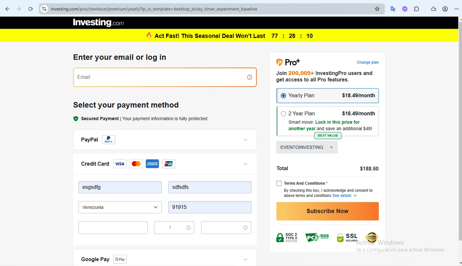Viewport: 462px width, 266px height.
Task: Click the CVV info icon
Action: pyautogui.click(x=245, y=228)
